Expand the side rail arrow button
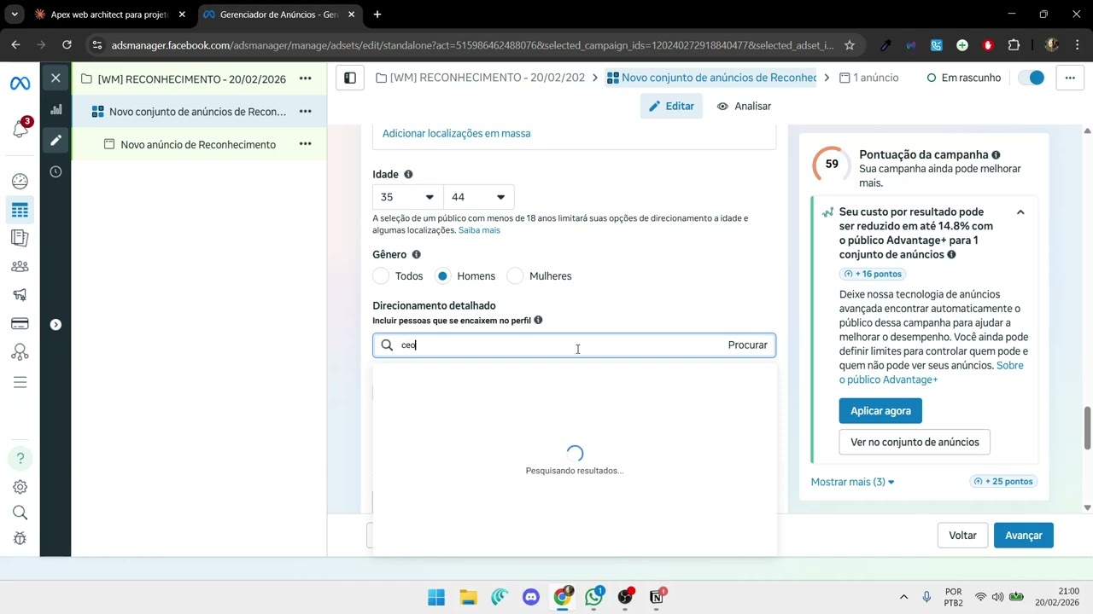 click(56, 324)
